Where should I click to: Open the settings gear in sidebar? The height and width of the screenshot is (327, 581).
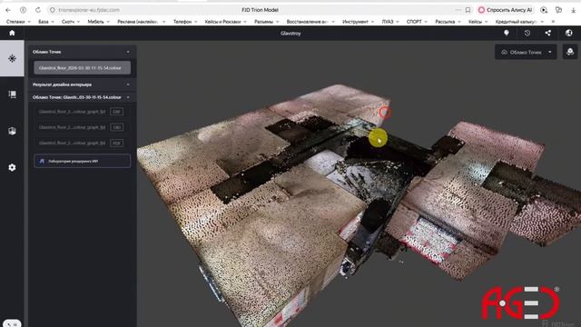click(12, 167)
